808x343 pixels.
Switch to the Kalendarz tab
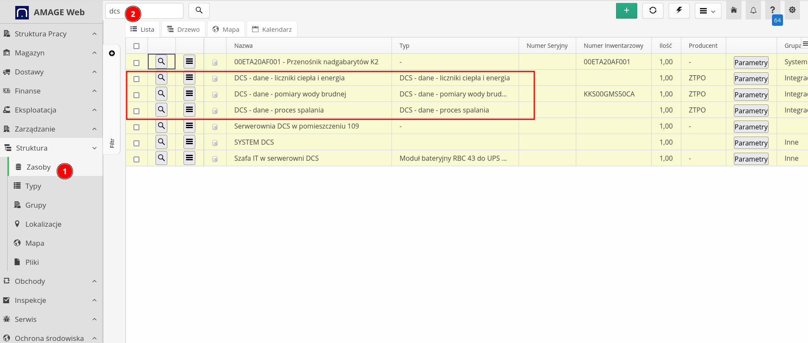[x=272, y=29]
